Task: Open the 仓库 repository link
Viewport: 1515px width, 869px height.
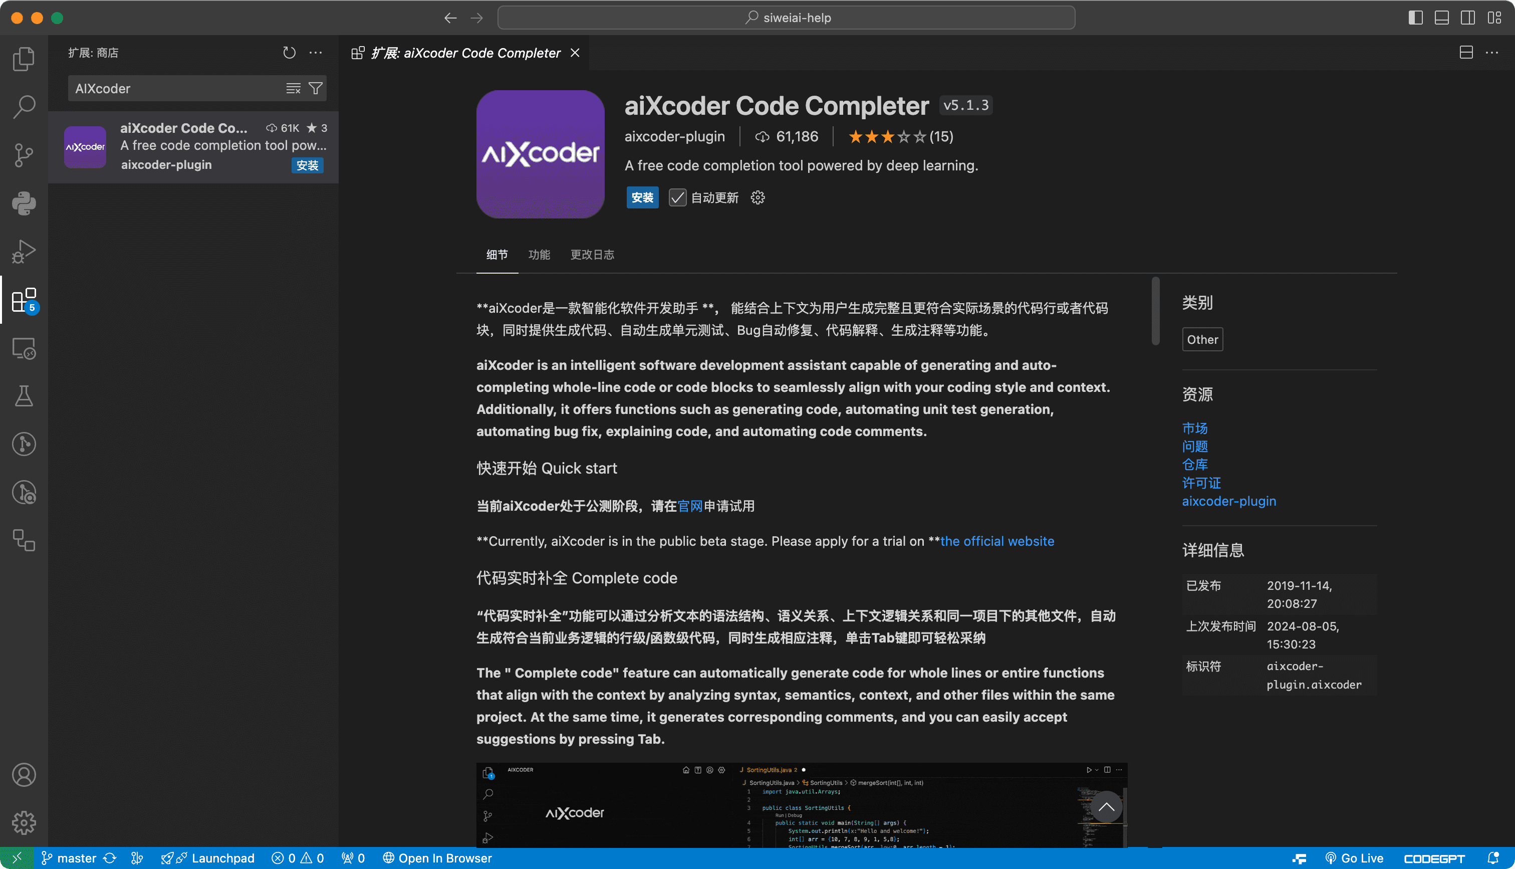Action: point(1194,465)
